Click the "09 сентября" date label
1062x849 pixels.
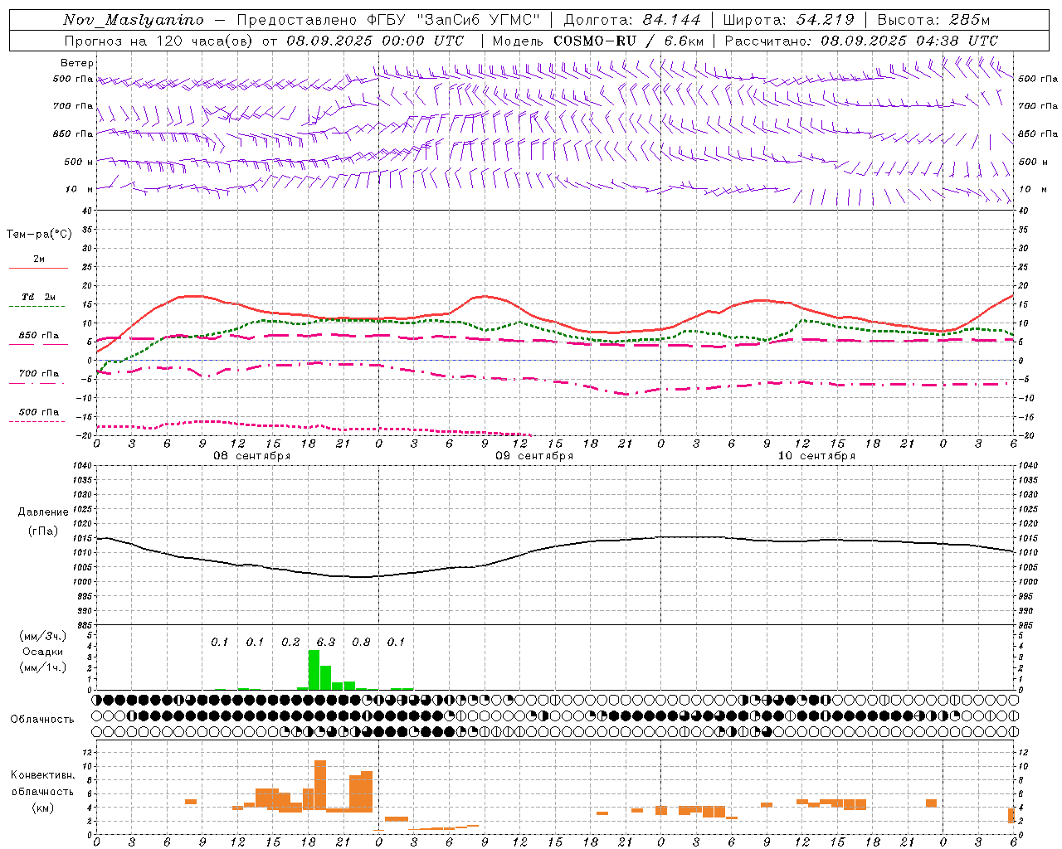pos(534,456)
